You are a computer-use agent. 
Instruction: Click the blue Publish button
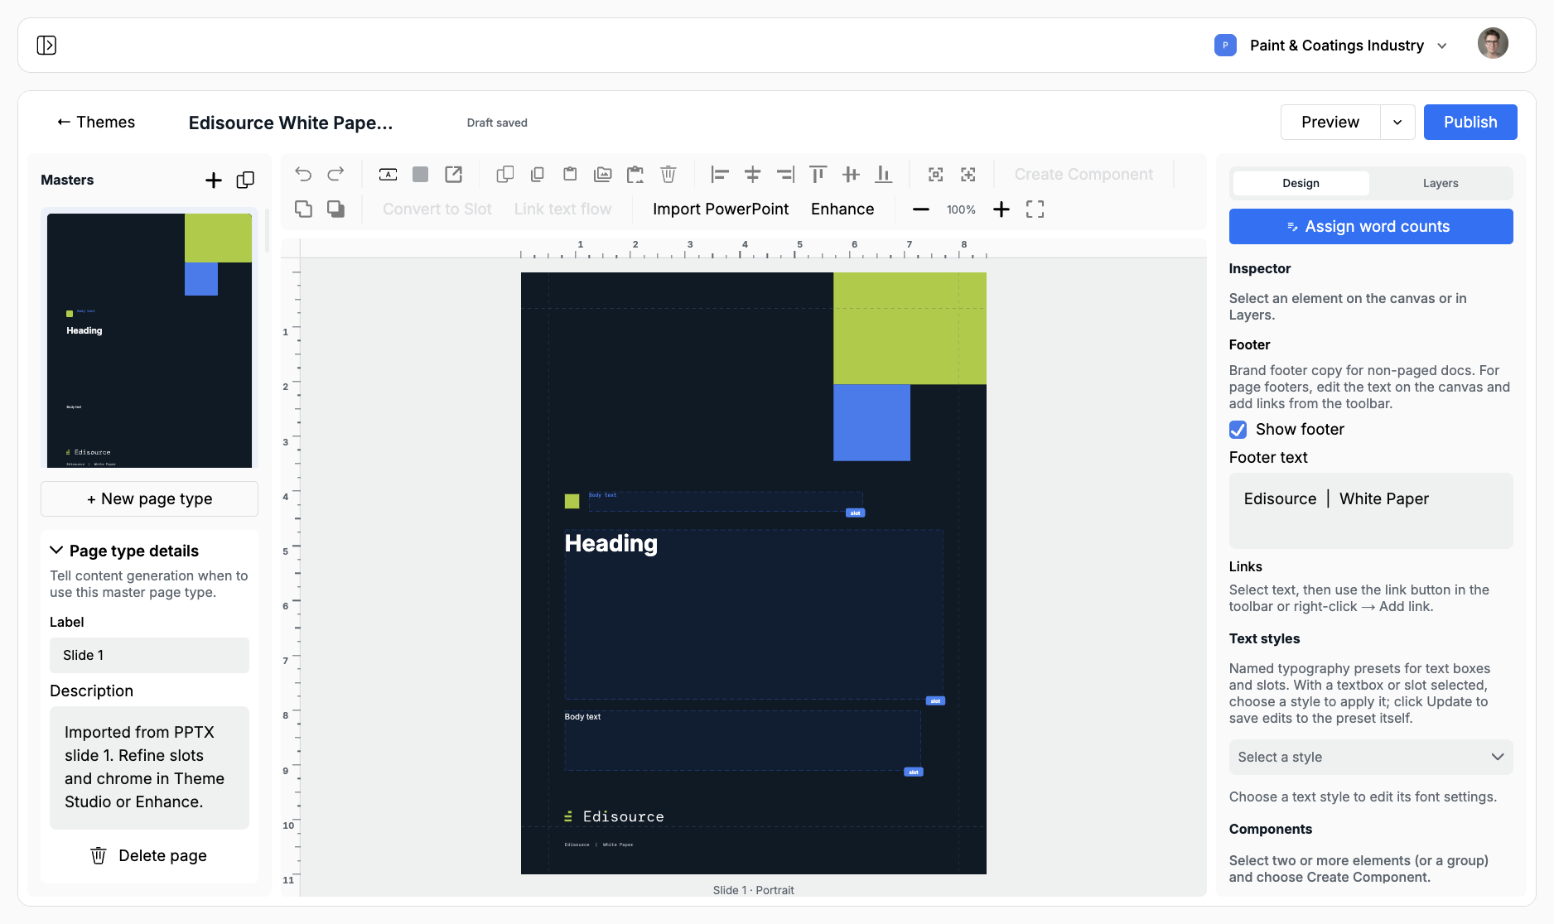1470,123
